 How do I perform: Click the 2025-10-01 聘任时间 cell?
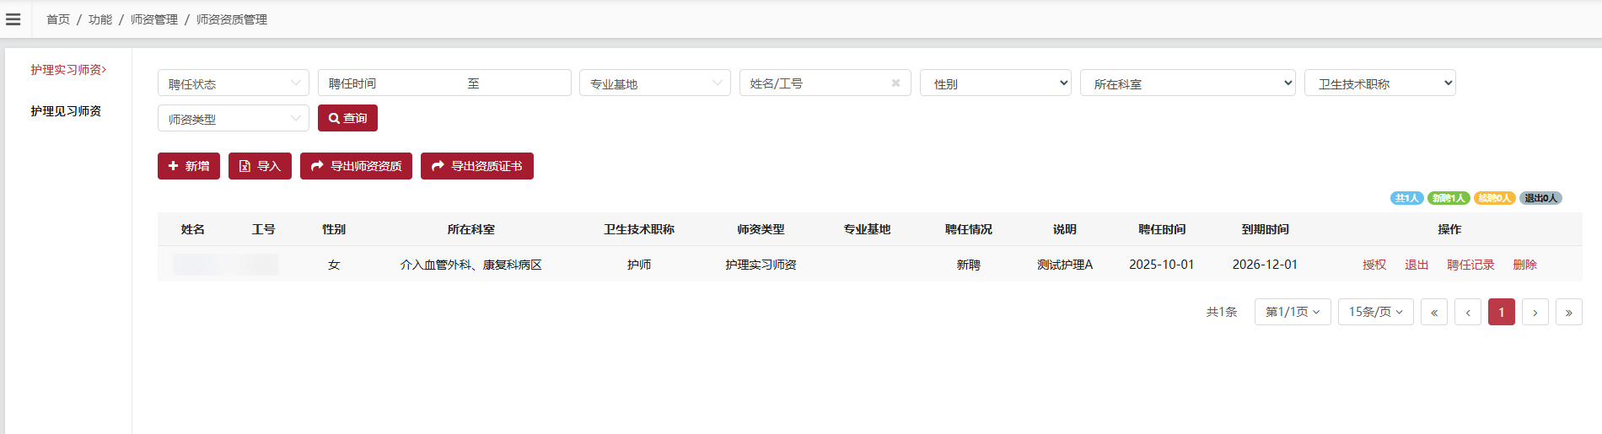click(x=1162, y=265)
